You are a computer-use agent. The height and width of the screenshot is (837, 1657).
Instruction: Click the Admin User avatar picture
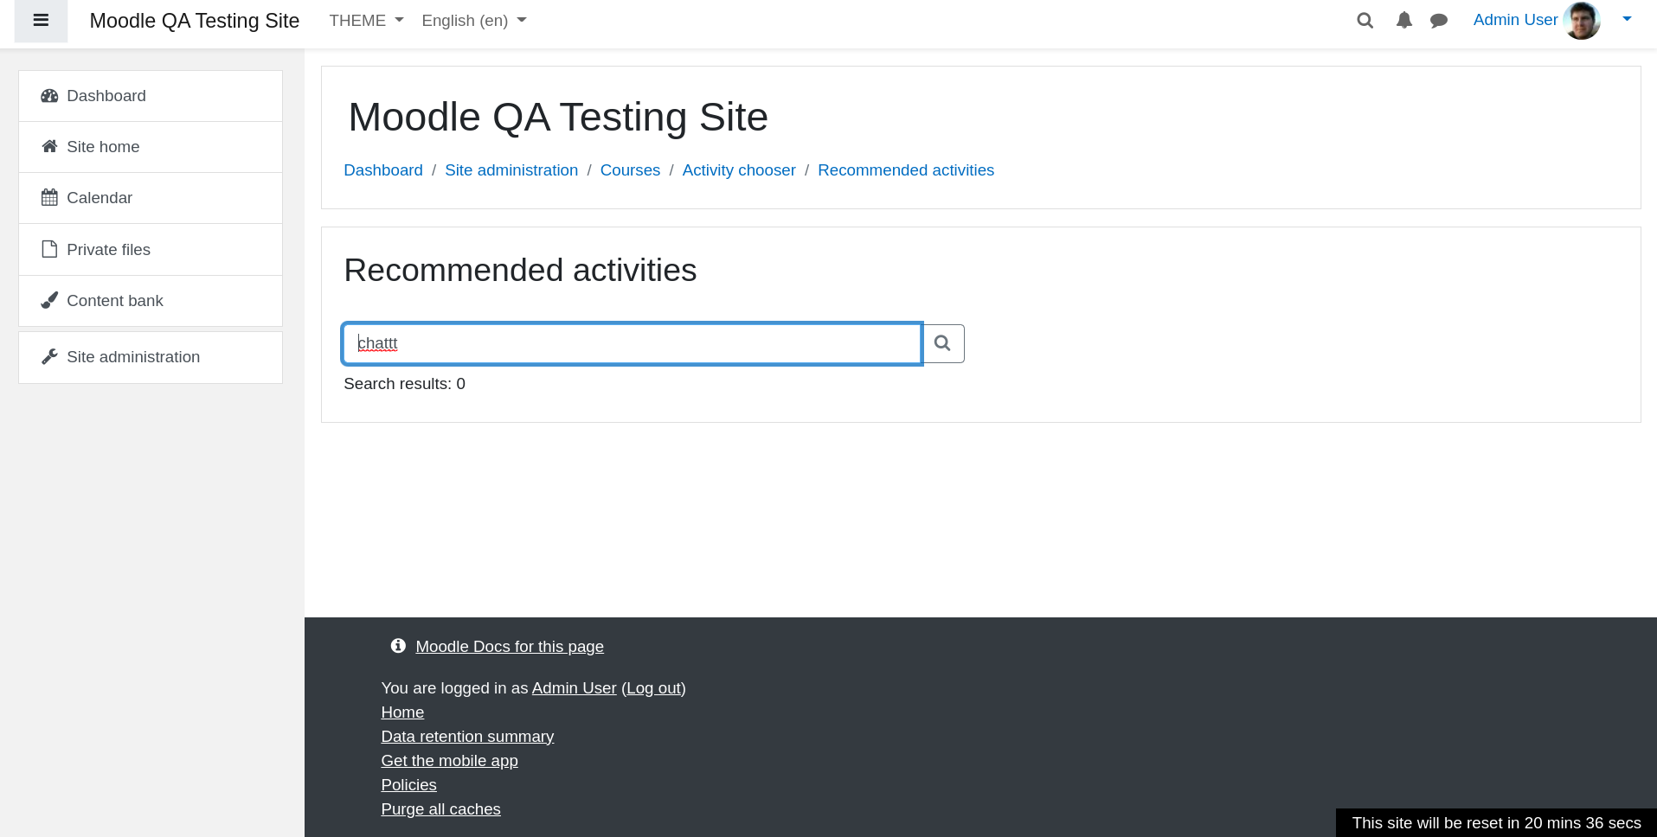[x=1582, y=20]
